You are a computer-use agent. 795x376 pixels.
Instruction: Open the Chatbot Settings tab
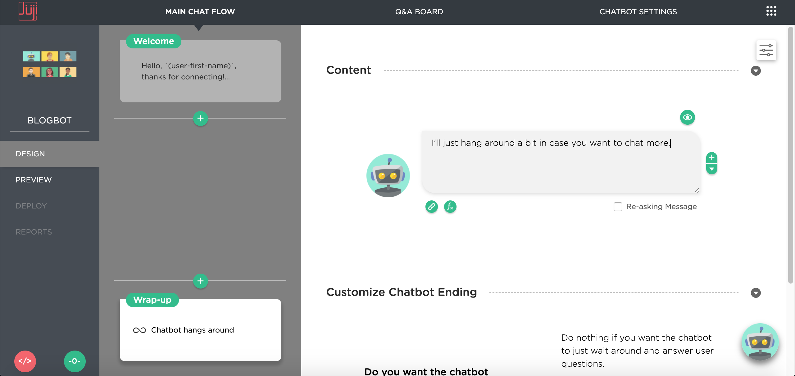click(x=638, y=12)
